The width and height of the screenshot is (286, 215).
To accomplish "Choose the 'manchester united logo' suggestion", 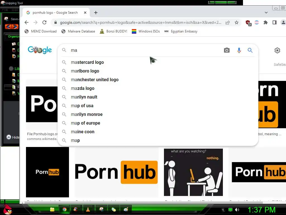I will [158, 80].
